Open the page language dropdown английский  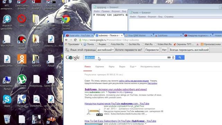105,50
